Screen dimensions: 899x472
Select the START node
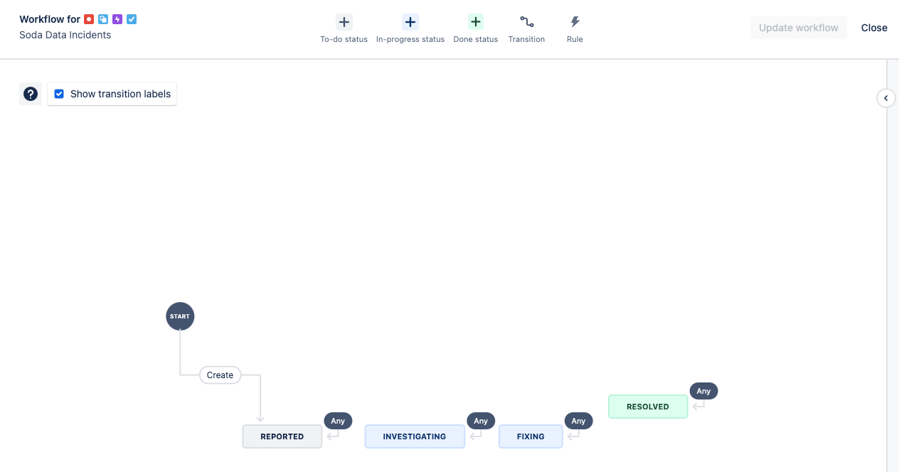point(180,316)
